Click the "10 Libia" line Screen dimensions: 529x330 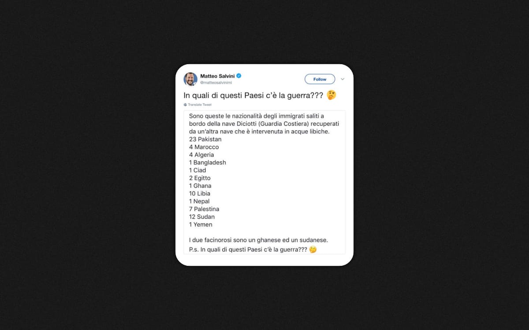click(200, 194)
